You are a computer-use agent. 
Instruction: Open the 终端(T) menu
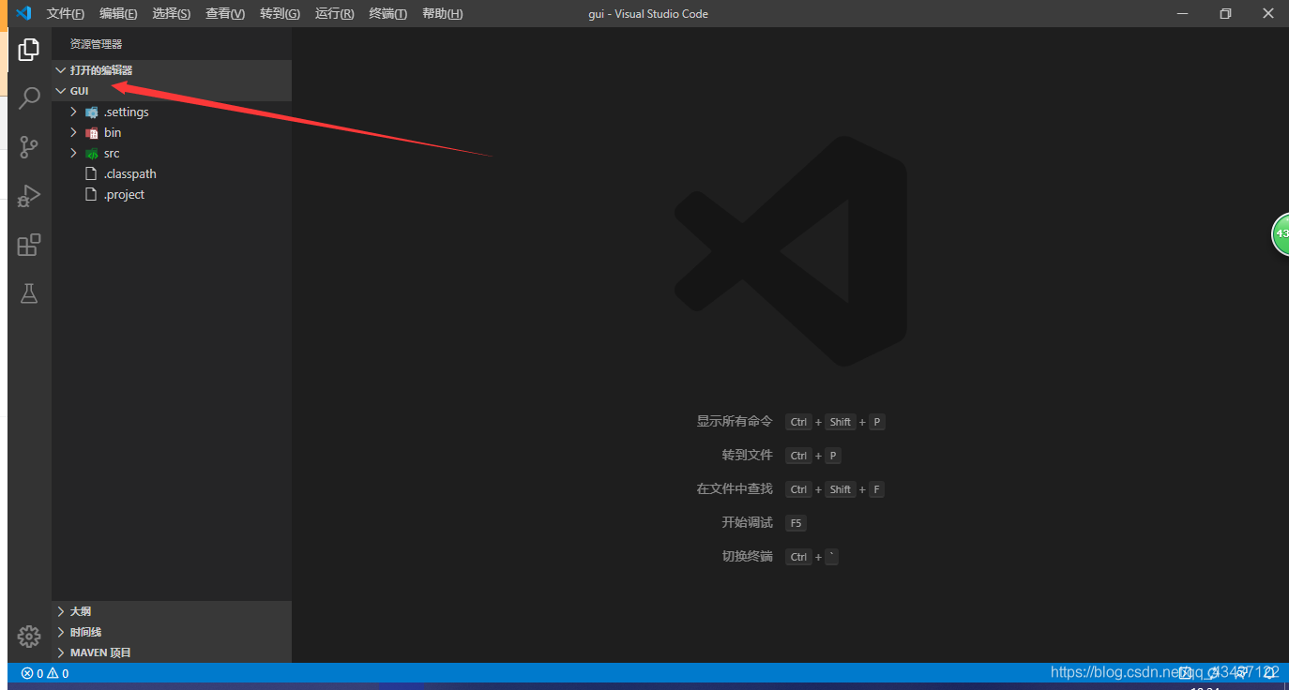click(x=388, y=14)
